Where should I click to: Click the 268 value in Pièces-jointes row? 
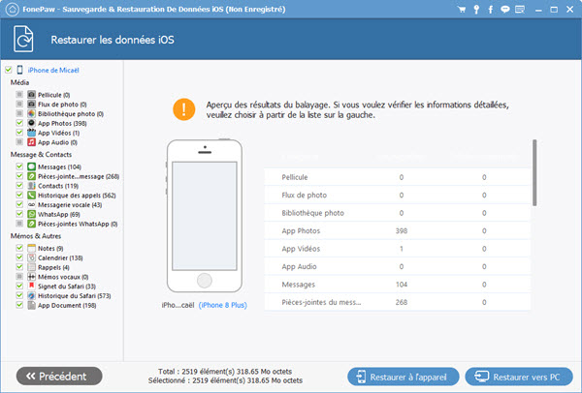402,302
